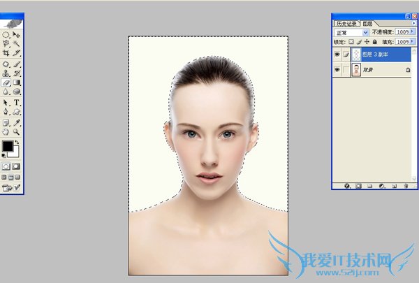Screen dimensions: 419x283
Task: Hide the 图层 3 副本 layer
Action: pos(339,53)
